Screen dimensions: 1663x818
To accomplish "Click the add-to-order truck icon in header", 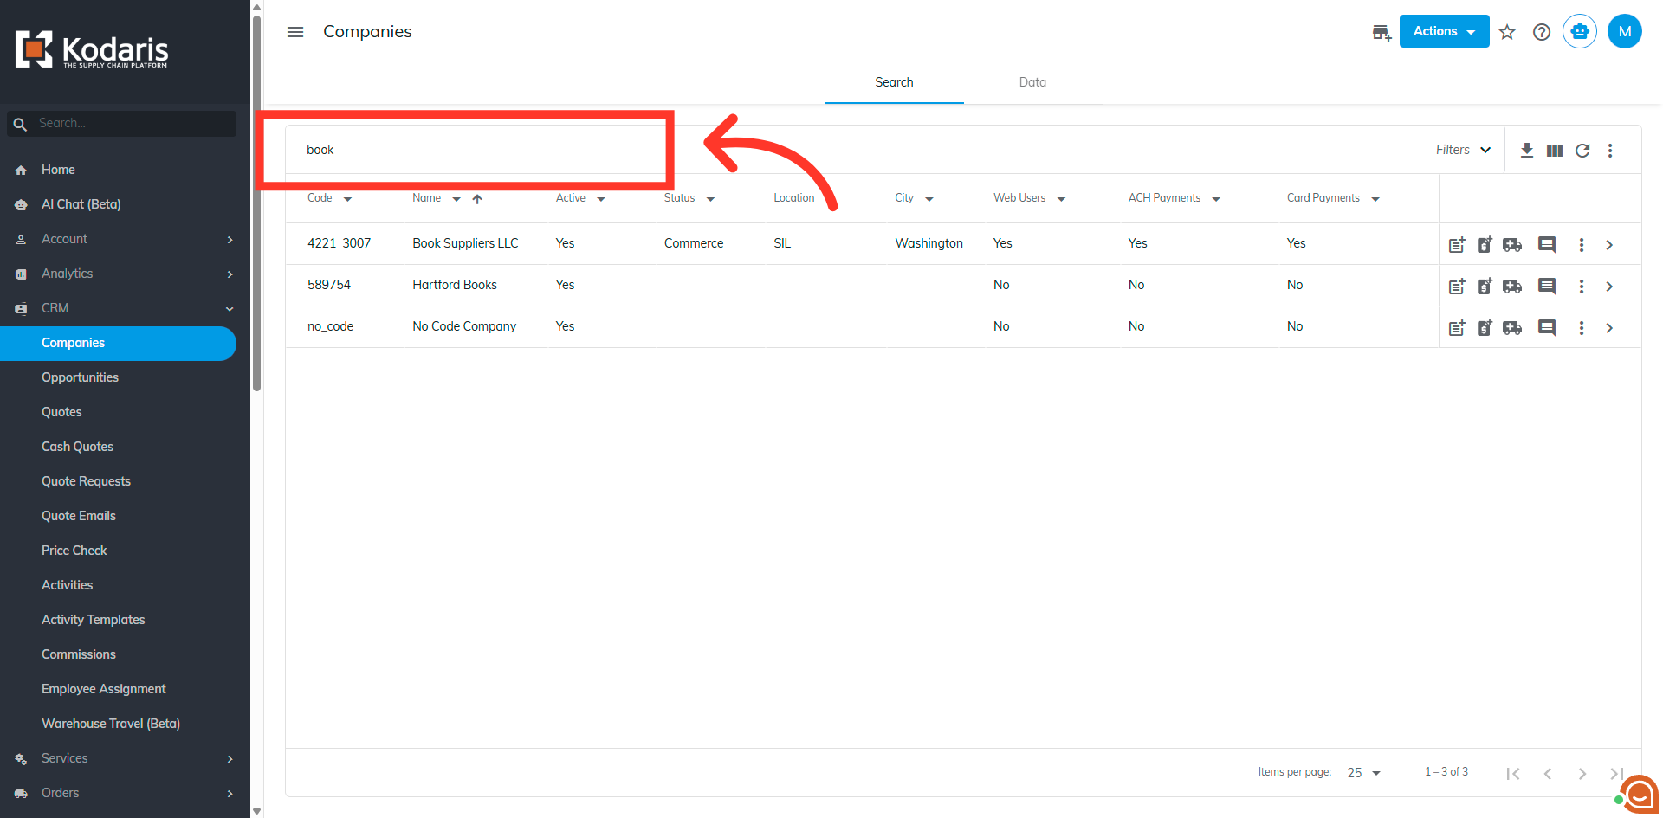I will point(1382,32).
